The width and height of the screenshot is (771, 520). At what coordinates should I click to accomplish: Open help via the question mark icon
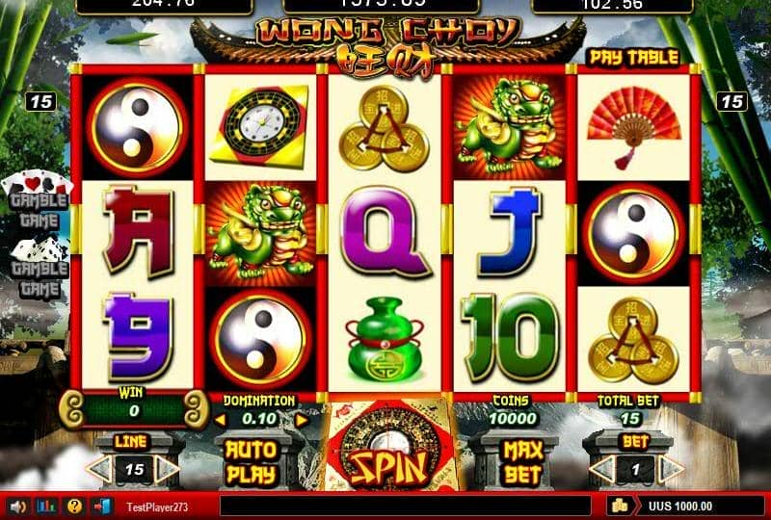click(x=74, y=507)
